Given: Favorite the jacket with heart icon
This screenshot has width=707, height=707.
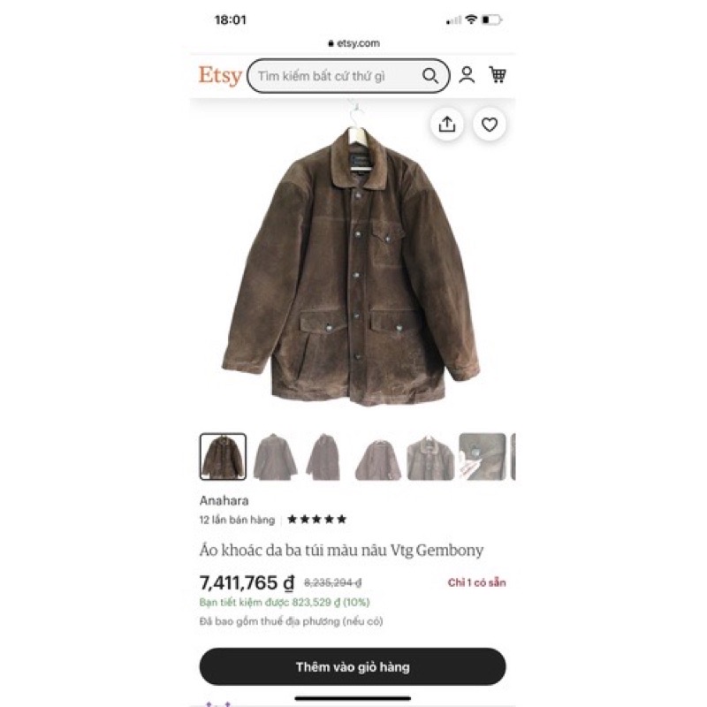Looking at the screenshot, I should (490, 125).
